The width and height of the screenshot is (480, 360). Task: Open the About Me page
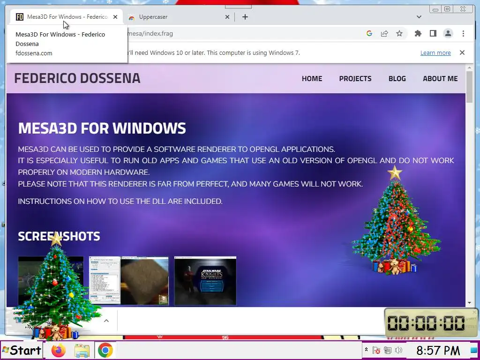pyautogui.click(x=440, y=79)
